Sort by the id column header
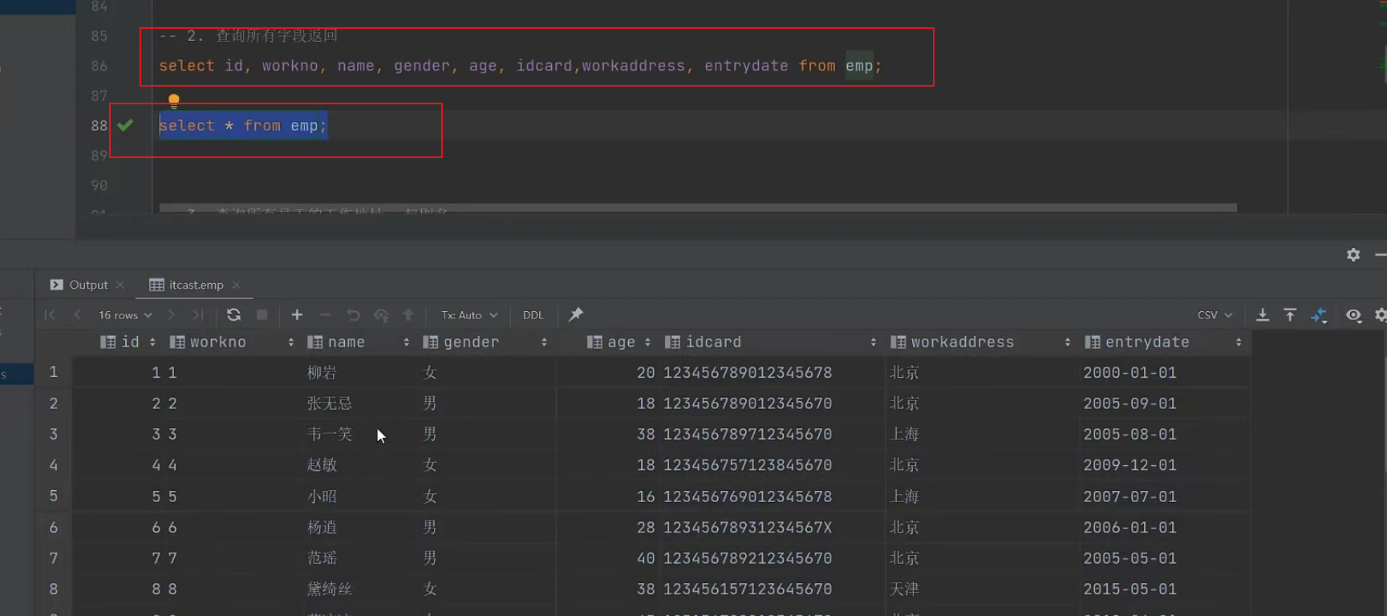Viewport: 1387px width, 616px height. pos(128,342)
